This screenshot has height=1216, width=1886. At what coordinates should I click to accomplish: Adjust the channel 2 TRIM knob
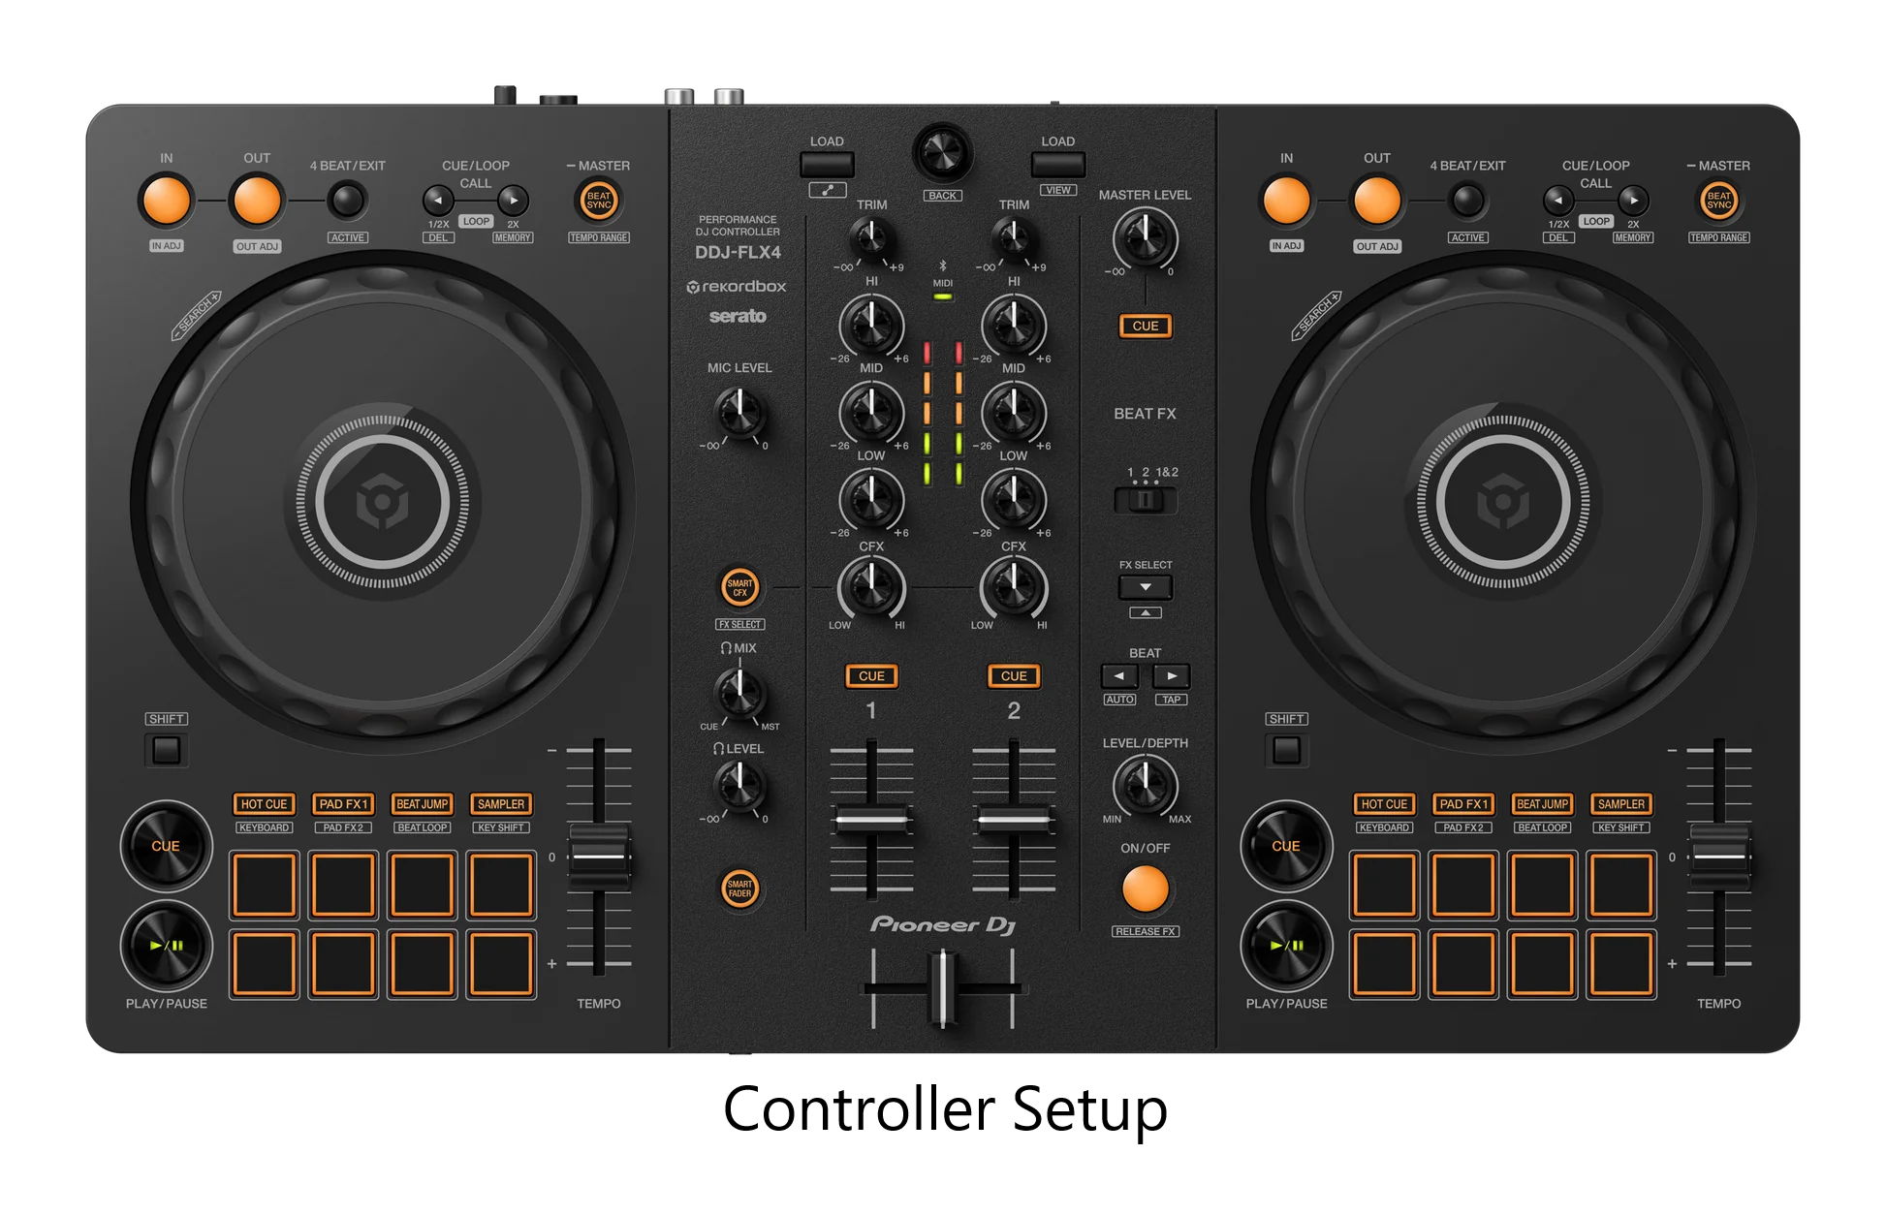pyautogui.click(x=1014, y=238)
